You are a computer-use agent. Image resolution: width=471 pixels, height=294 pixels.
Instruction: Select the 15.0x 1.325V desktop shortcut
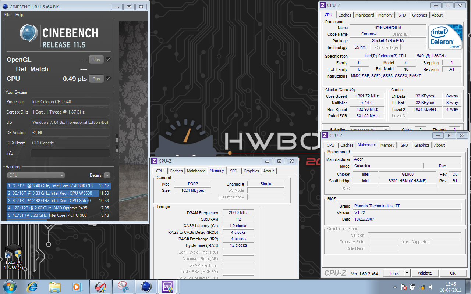13,256
